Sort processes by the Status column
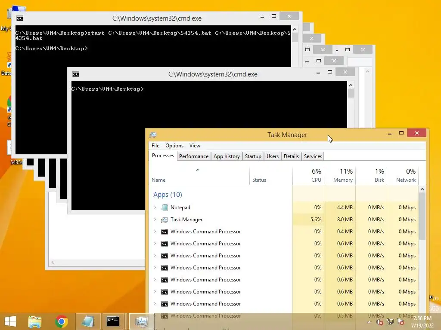Image resolution: width=441 pixels, height=330 pixels. point(271,176)
